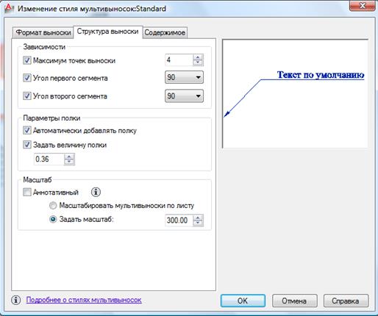The image size is (378, 316).
Task: Decrease landing distance 0.36 with down arrow
Action: pyautogui.click(x=69, y=162)
